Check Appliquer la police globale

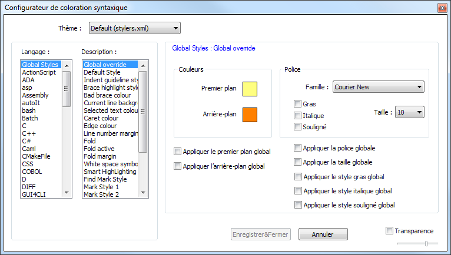pyautogui.click(x=298, y=148)
